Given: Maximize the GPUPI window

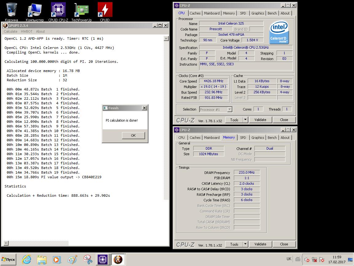Looking at the screenshot, I should [x=160, y=26].
